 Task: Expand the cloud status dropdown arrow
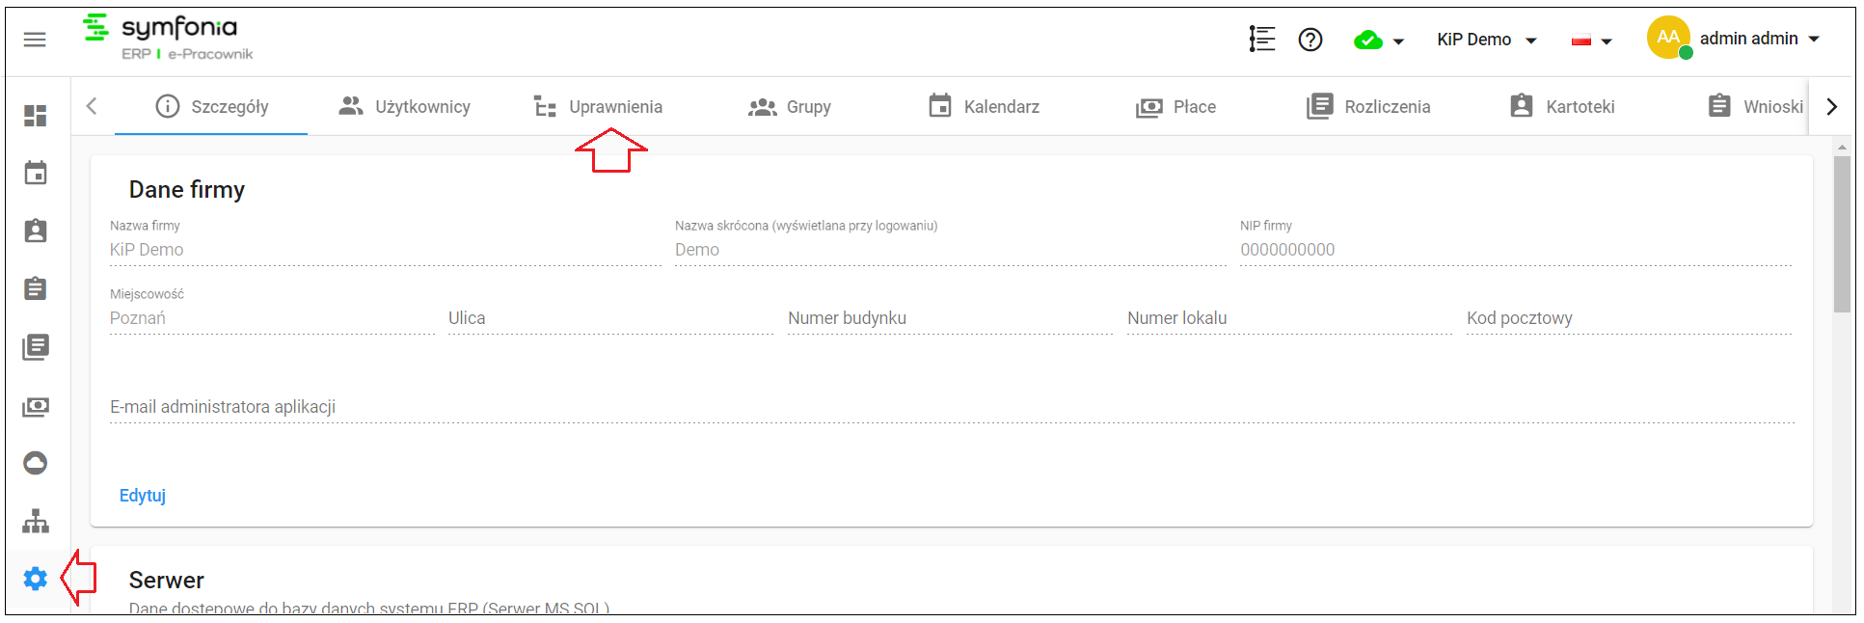tap(1398, 41)
